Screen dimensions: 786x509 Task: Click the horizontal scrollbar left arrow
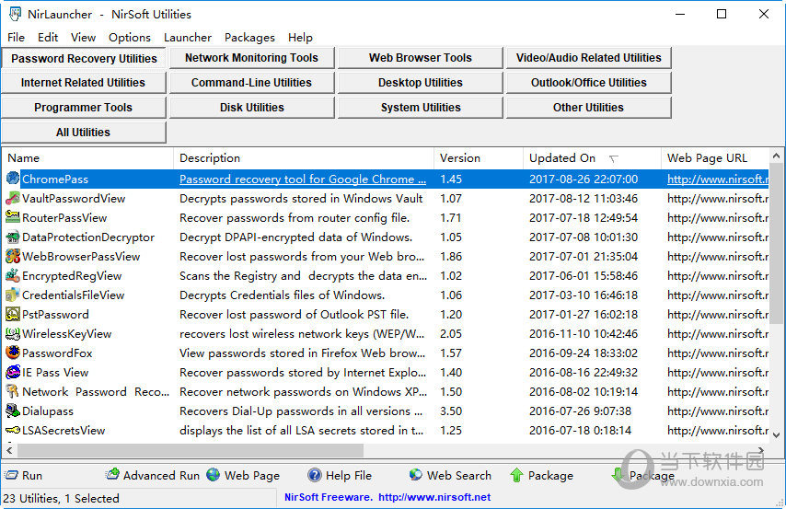[x=9, y=450]
